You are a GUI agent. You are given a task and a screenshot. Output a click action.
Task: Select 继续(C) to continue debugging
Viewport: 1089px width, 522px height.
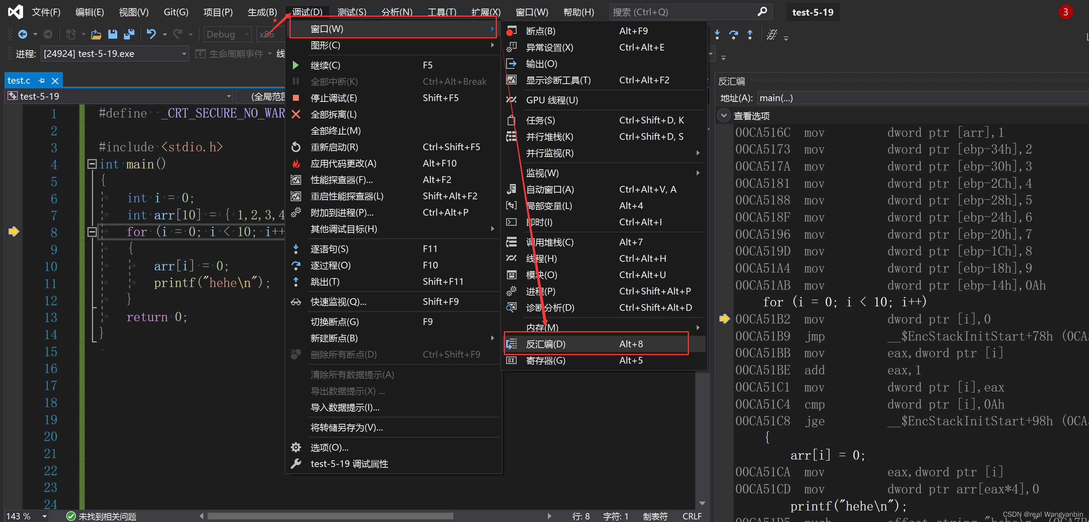pyautogui.click(x=393, y=65)
